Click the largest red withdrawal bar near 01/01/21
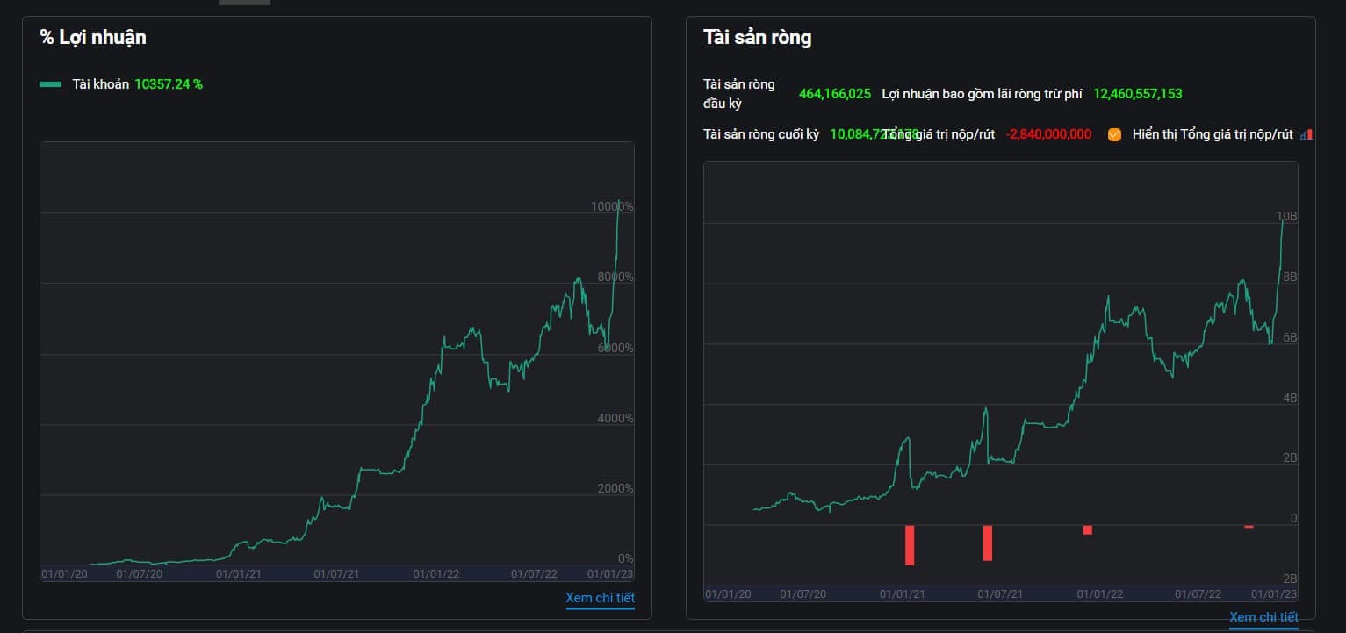The width and height of the screenshot is (1346, 633). click(x=910, y=545)
